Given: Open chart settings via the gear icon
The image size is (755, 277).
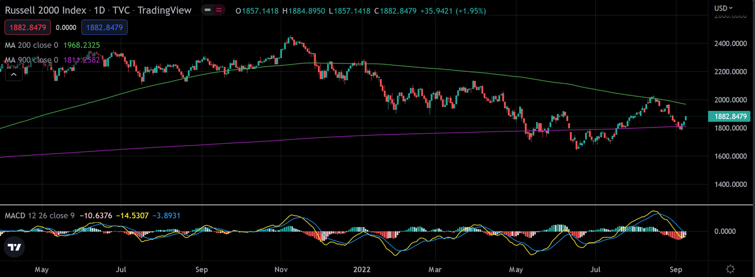Looking at the screenshot, I should [x=731, y=269].
